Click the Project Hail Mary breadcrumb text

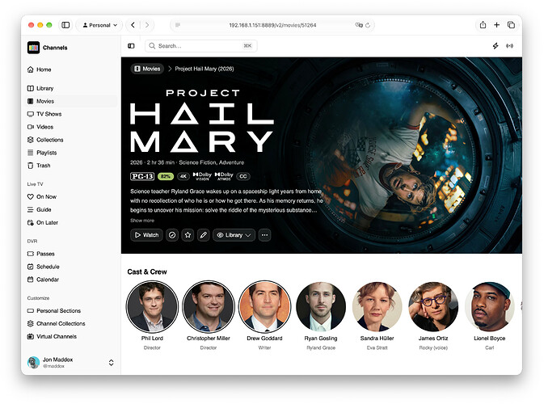(205, 69)
